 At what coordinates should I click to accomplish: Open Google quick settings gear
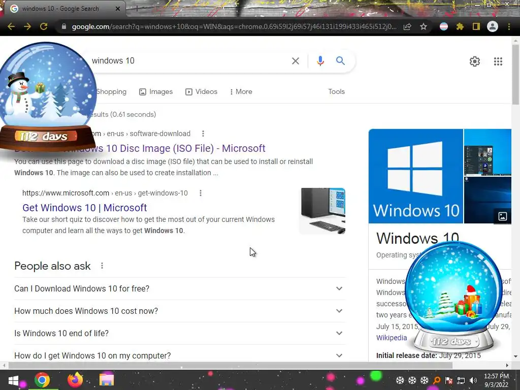pyautogui.click(x=475, y=61)
